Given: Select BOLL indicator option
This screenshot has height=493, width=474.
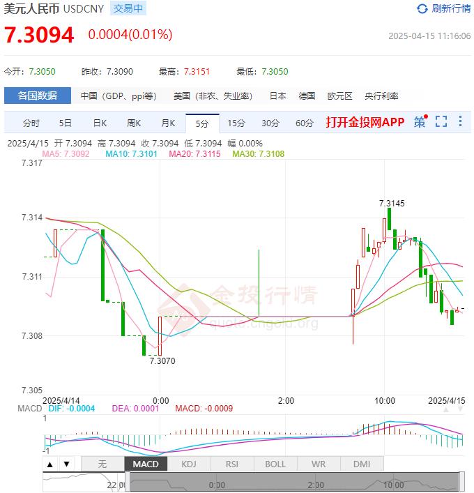Looking at the screenshot, I should (x=275, y=464).
